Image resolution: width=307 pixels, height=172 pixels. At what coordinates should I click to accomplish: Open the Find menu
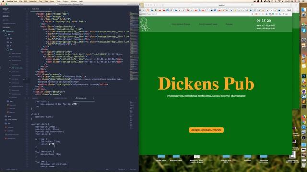(x=40, y=1)
